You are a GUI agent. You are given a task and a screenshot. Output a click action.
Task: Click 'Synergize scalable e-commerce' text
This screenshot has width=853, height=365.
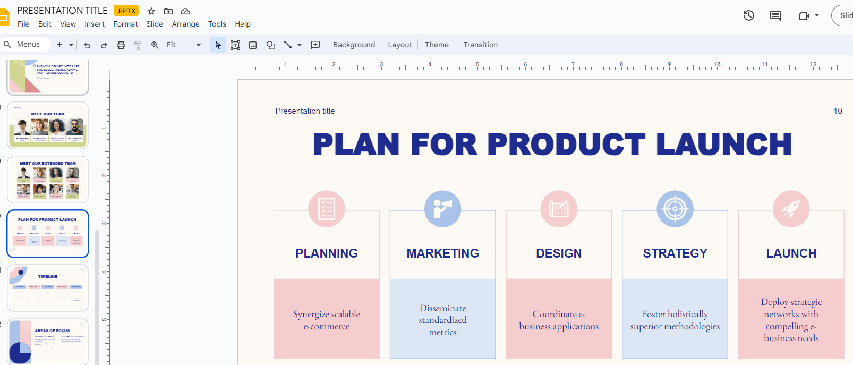click(x=327, y=320)
